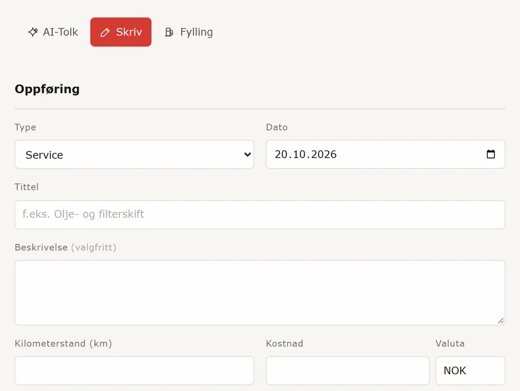Open the calendar picker icon in Dato
This screenshot has height=391, width=520.
click(491, 154)
